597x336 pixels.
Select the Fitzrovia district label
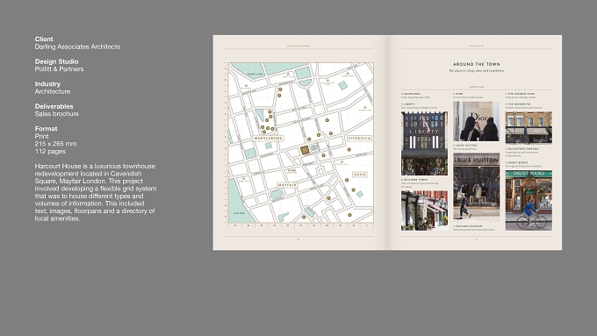tap(359, 138)
